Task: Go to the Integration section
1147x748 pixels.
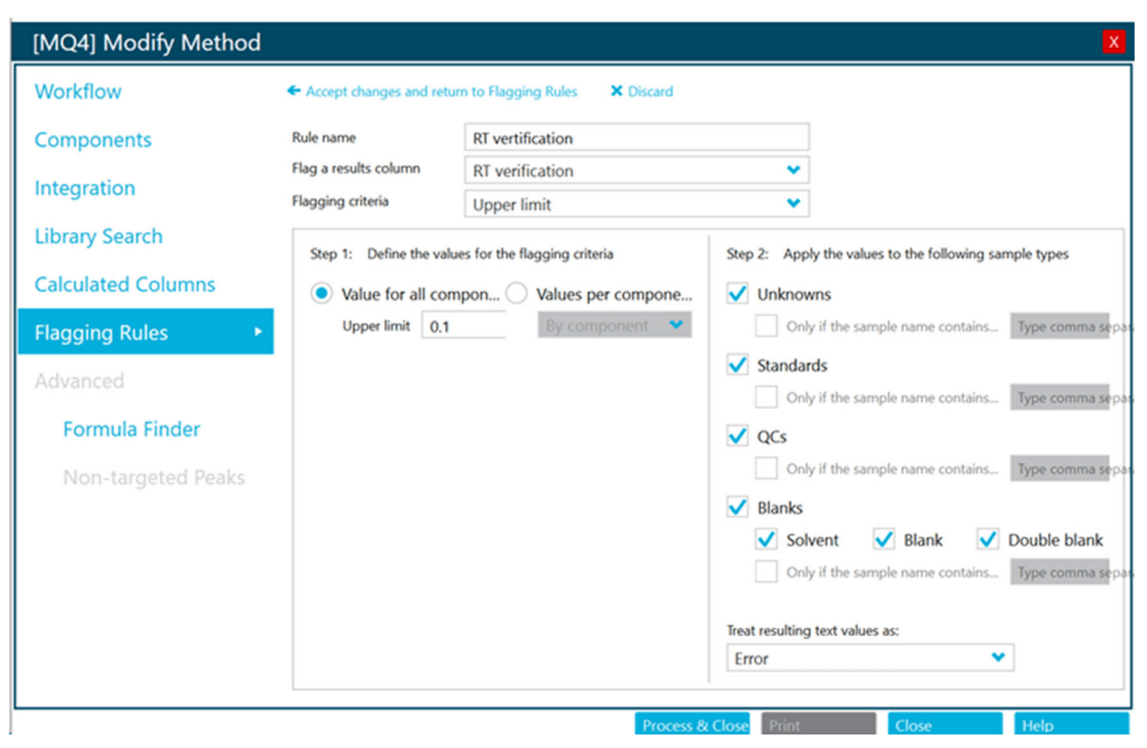Action: click(85, 188)
